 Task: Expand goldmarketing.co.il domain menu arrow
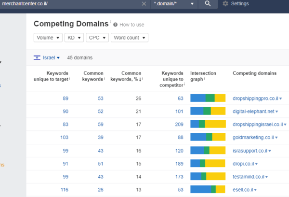(x=276, y=138)
